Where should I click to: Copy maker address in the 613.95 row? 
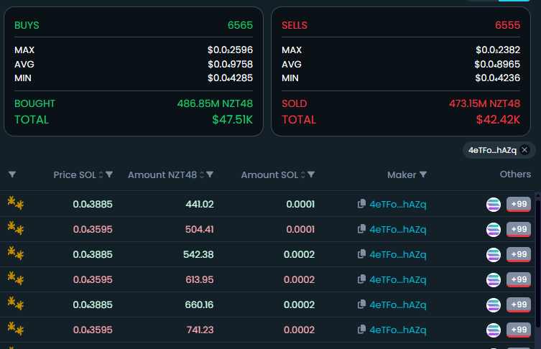tap(361, 279)
